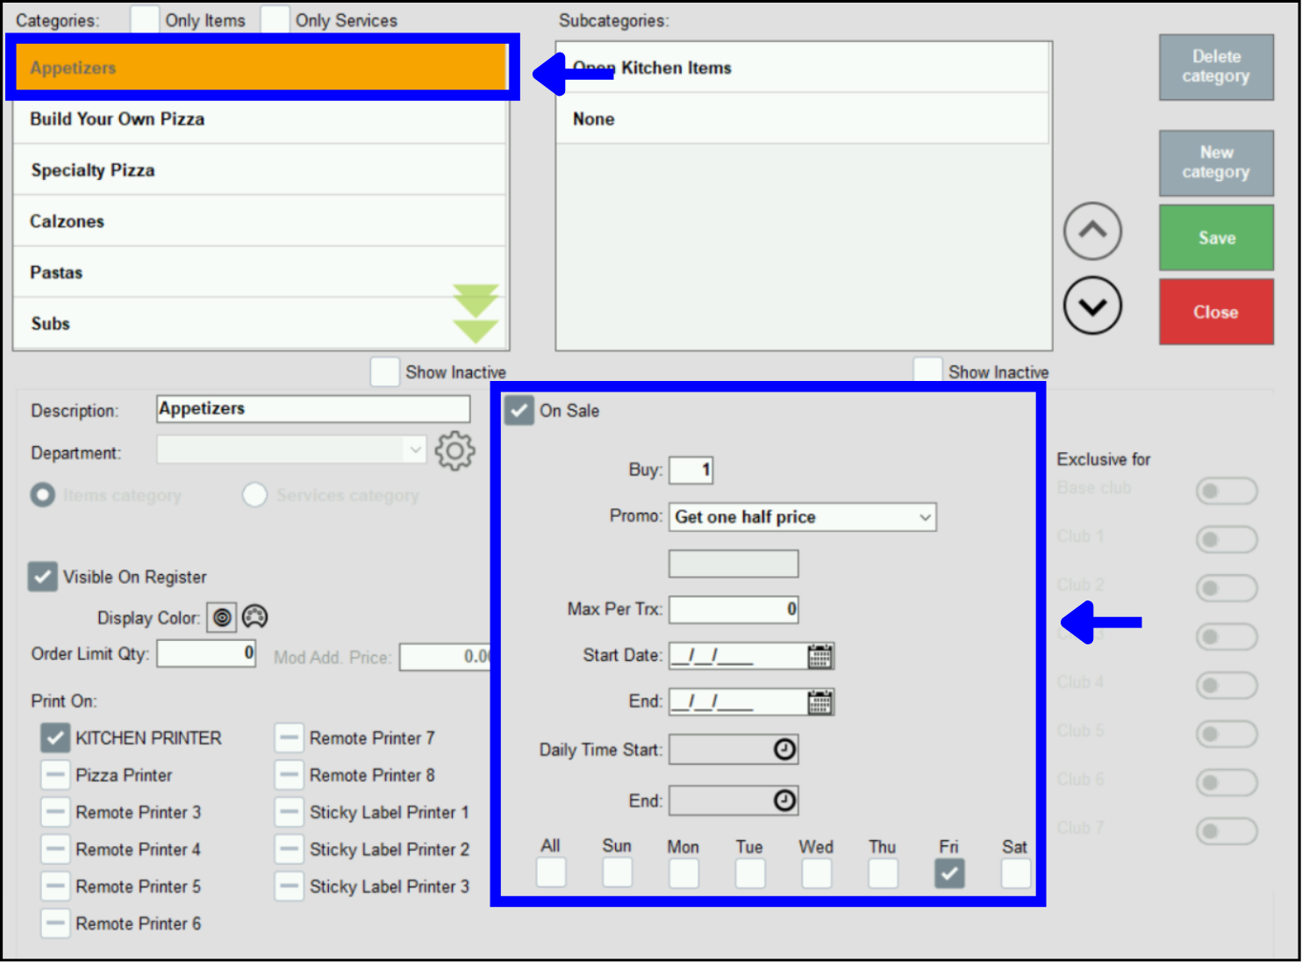The height and width of the screenshot is (963, 1302).
Task: Check the Tue day checkbox
Action: click(x=750, y=873)
